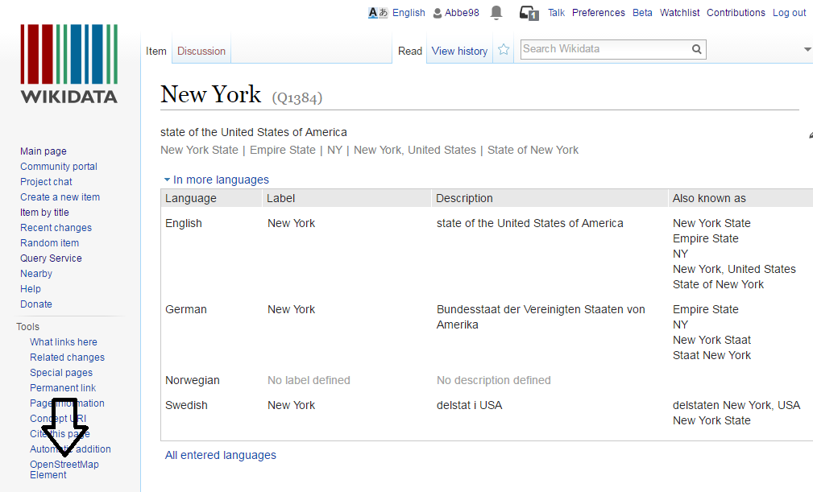Viewport: 813px width, 492px height.
Task: Add page to watchlist with star icon
Action: (x=504, y=50)
